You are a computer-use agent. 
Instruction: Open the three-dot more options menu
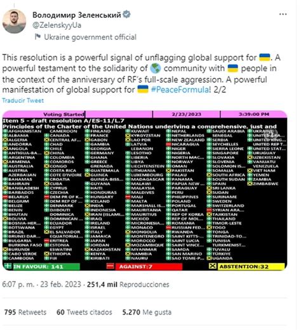click(x=283, y=15)
